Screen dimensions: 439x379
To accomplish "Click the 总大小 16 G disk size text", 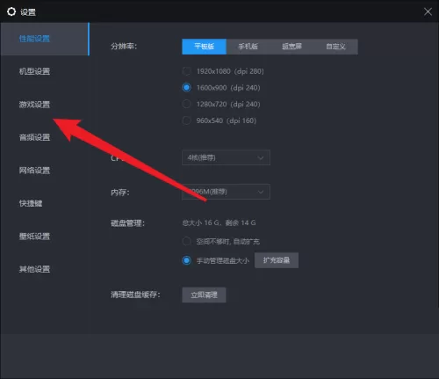I will (219, 223).
